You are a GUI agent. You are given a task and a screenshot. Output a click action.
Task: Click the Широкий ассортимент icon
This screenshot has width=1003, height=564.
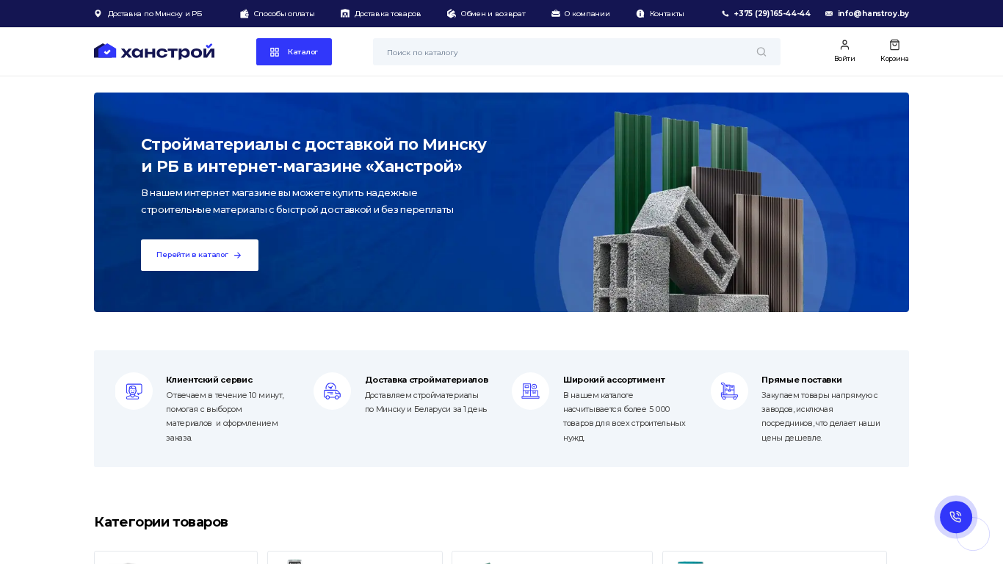[530, 391]
